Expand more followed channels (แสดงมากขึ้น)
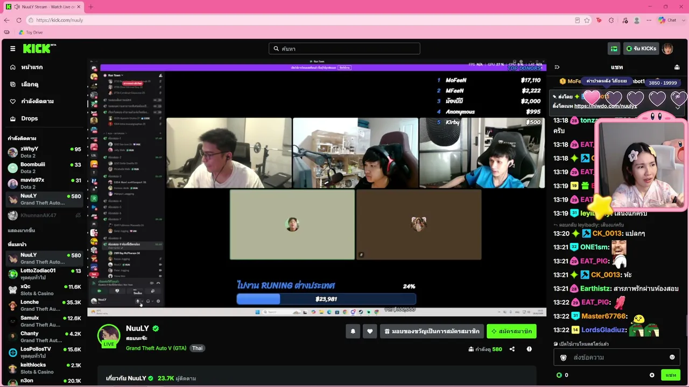The image size is (689, 387). pos(22,231)
